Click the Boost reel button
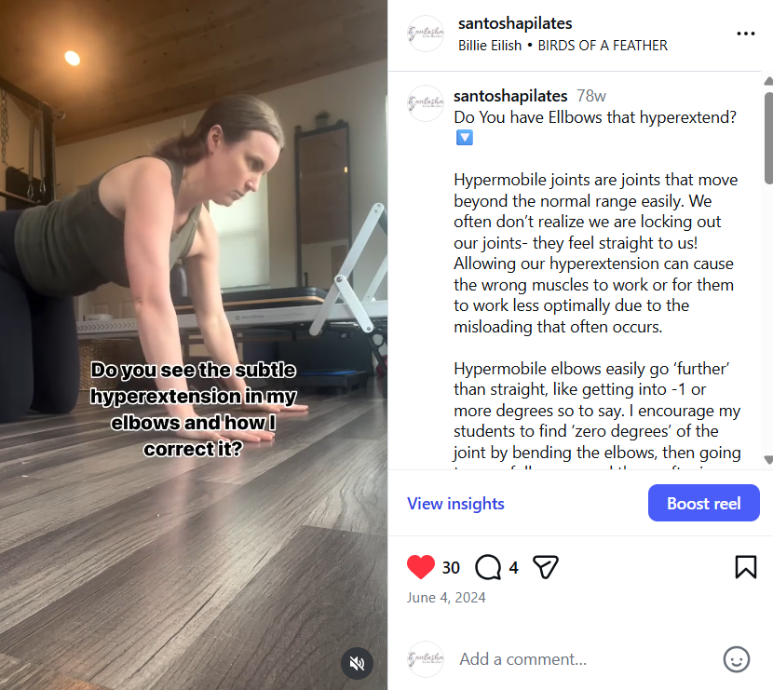Image resolution: width=773 pixels, height=690 pixels. pyautogui.click(x=703, y=503)
